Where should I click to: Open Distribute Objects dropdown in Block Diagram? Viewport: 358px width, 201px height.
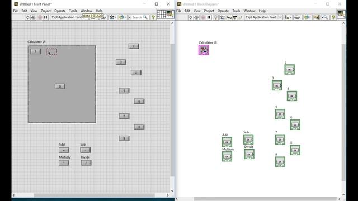[297, 17]
